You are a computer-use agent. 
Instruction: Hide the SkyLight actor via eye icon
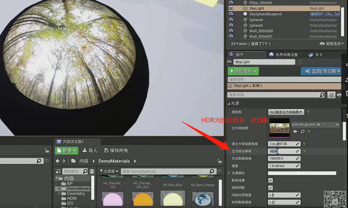[231, 8]
